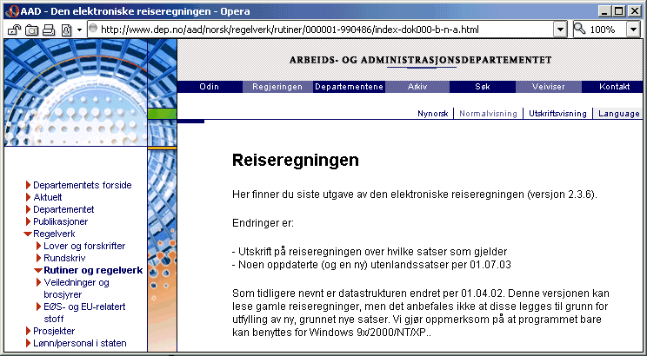Click red arrow next to Departementet

coord(28,209)
